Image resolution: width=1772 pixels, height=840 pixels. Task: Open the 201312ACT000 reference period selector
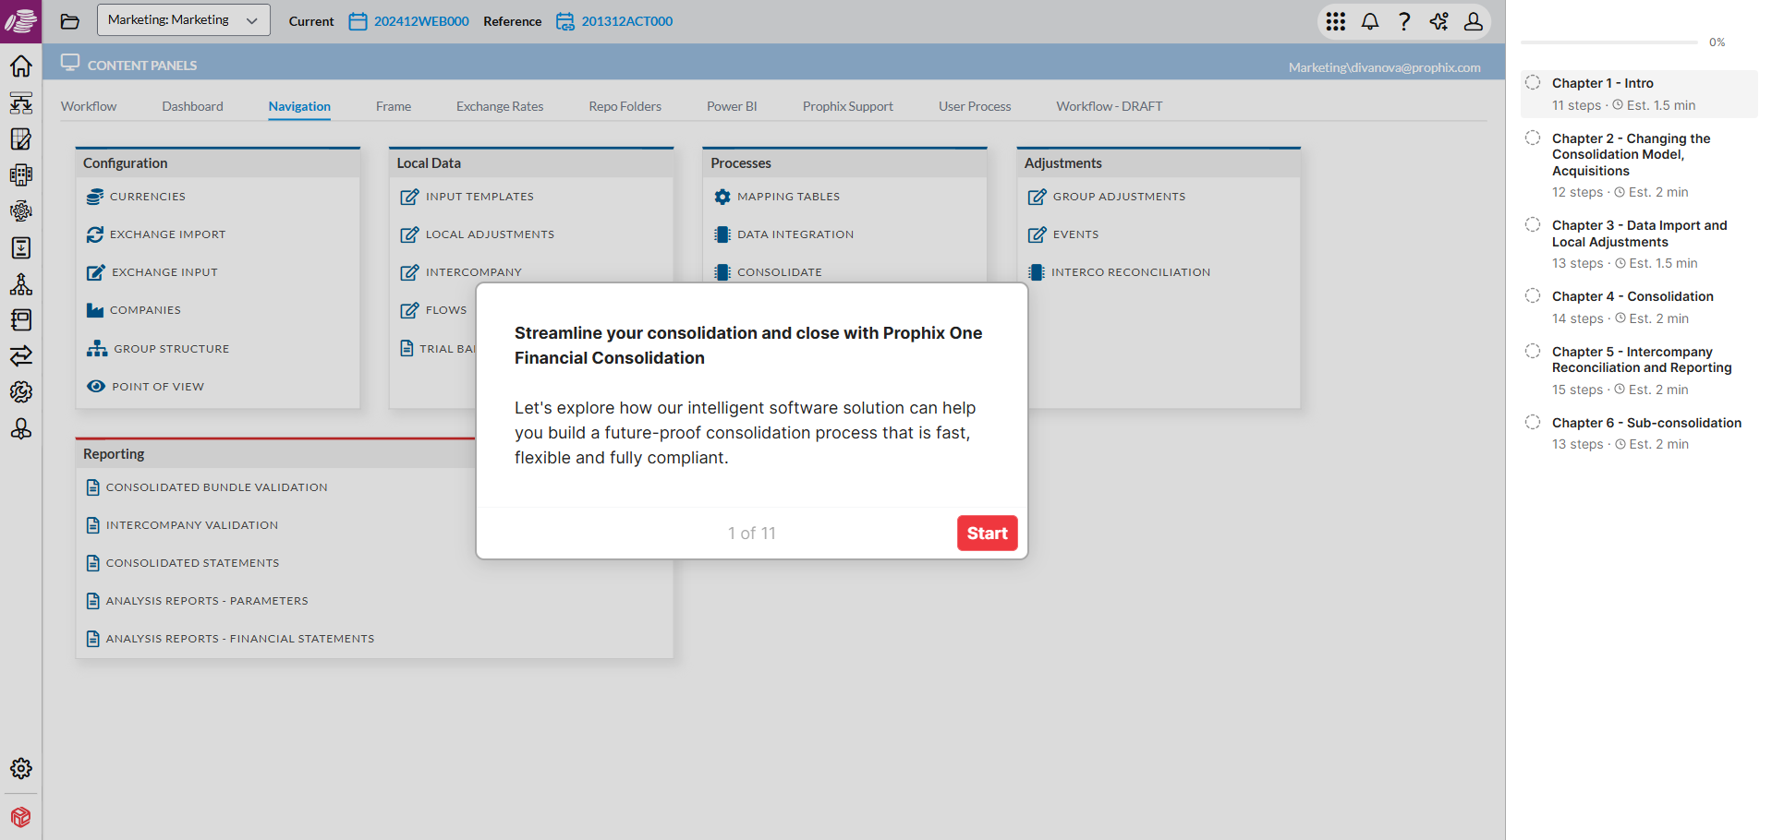coord(626,21)
